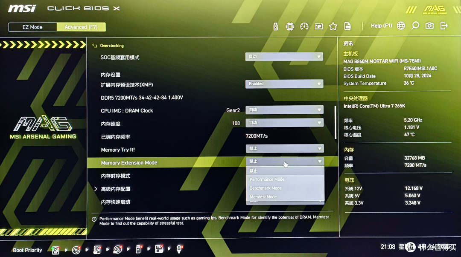Collapse the Memory Extension Mode dropdown

pyautogui.click(x=285, y=162)
